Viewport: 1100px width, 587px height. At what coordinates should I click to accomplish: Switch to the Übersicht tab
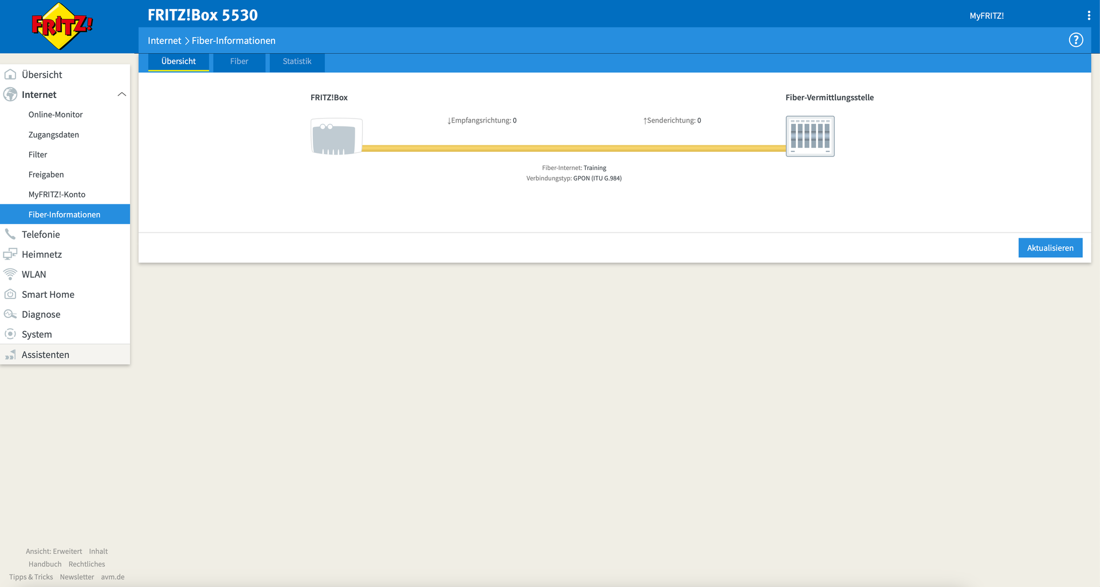178,62
